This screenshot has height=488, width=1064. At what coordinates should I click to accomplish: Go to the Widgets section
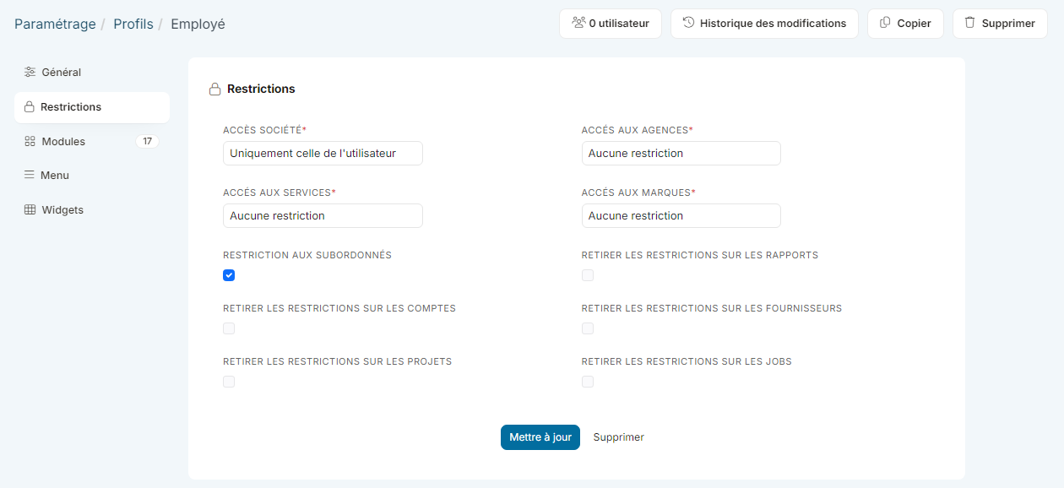click(x=92, y=210)
